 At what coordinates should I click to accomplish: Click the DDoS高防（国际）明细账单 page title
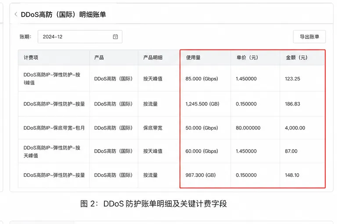click(x=63, y=14)
